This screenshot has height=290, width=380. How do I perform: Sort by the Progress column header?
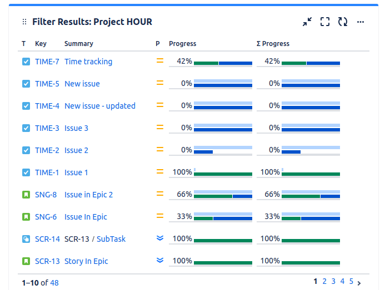(x=182, y=44)
